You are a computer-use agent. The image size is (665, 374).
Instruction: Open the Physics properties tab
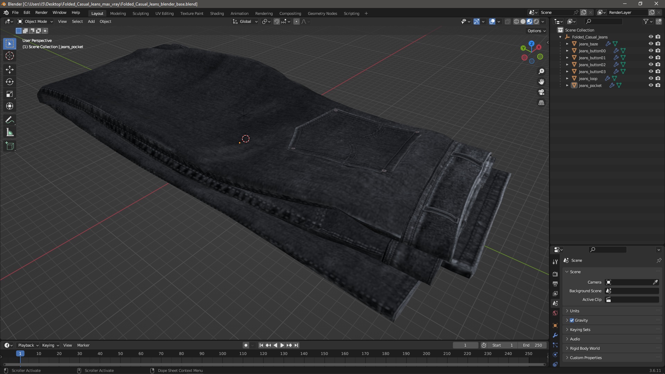(555, 355)
